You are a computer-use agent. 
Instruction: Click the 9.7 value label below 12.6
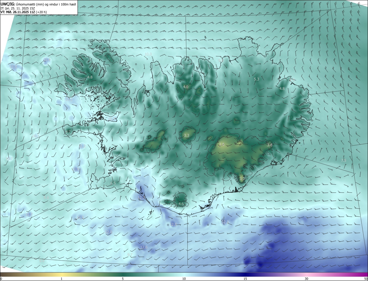pos(130,255)
